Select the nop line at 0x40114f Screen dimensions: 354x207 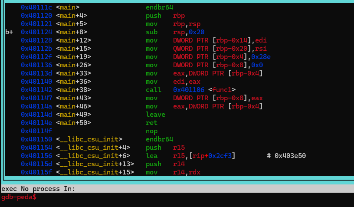tap(89, 131)
